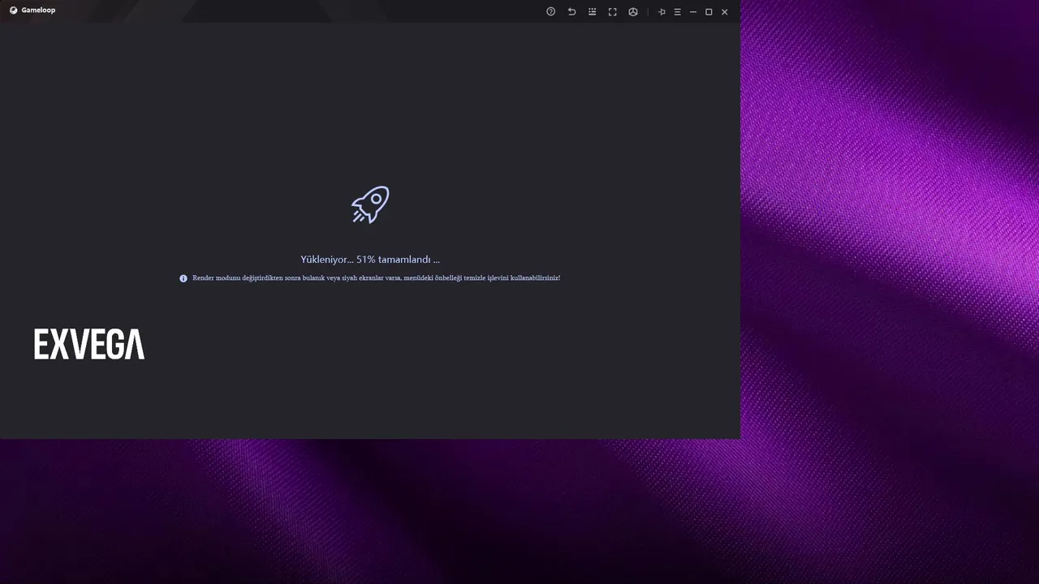Click the Gameloop logo icon in title bar
The height and width of the screenshot is (584, 1039).
[x=13, y=11]
